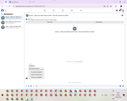Open the Chrome three-dot menu
This screenshot has height=101, width=127.
[125, 6]
